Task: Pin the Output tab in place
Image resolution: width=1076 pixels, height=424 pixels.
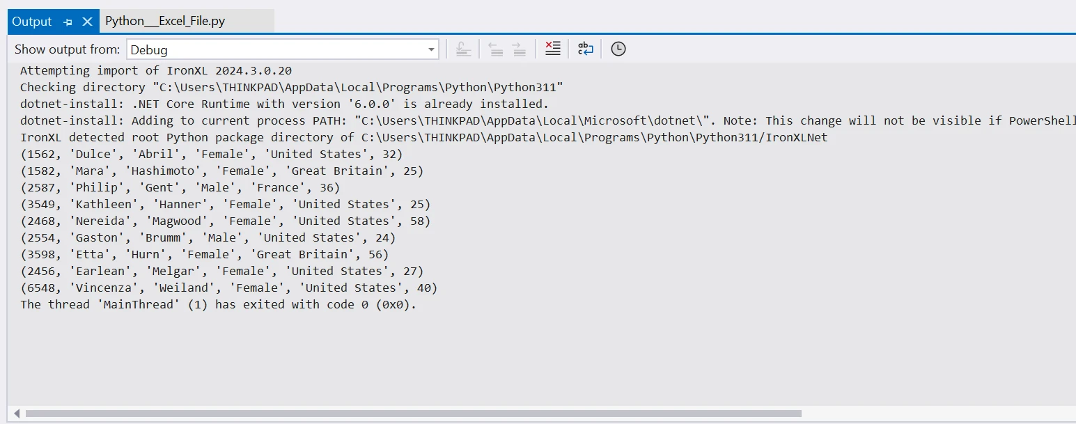Action: click(68, 22)
